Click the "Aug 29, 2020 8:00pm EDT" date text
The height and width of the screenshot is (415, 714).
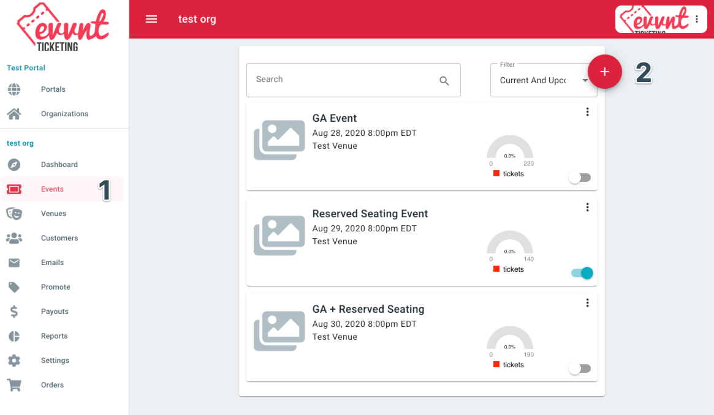tap(364, 229)
